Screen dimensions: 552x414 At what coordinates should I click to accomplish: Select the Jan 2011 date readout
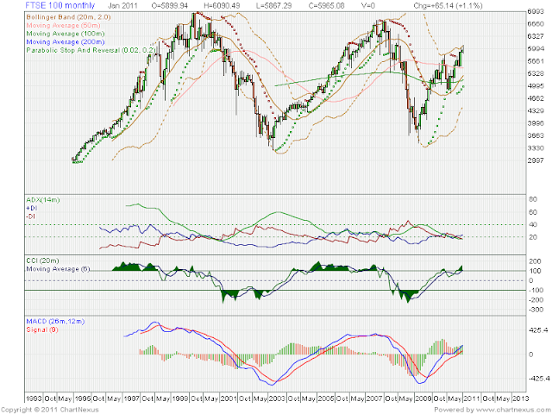click(x=122, y=6)
